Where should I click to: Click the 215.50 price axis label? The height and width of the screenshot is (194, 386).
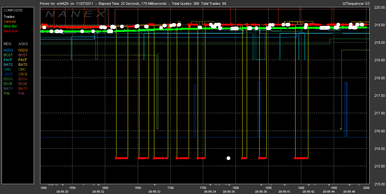[x=380, y=166]
